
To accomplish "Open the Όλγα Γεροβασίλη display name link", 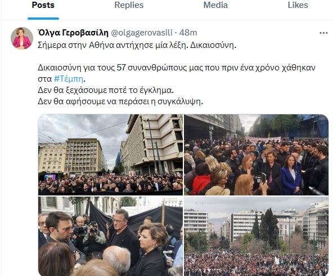I will point(73,33).
